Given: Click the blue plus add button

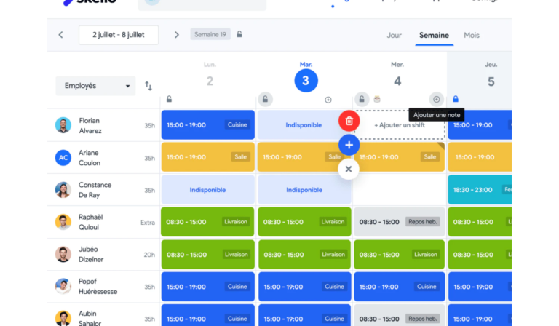Looking at the screenshot, I should tap(349, 145).
